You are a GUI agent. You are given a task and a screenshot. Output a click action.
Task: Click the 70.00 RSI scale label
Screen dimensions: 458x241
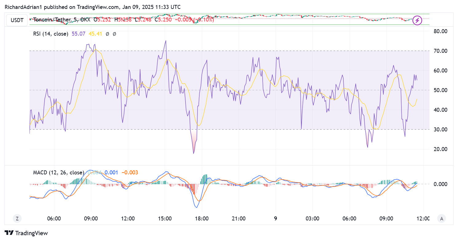click(440, 51)
